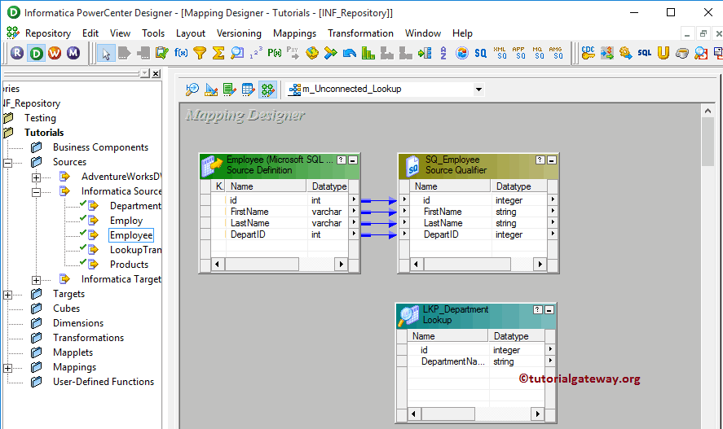Launch the Workflow Monitor (M icon)
This screenshot has width=723, height=429.
coord(73,53)
